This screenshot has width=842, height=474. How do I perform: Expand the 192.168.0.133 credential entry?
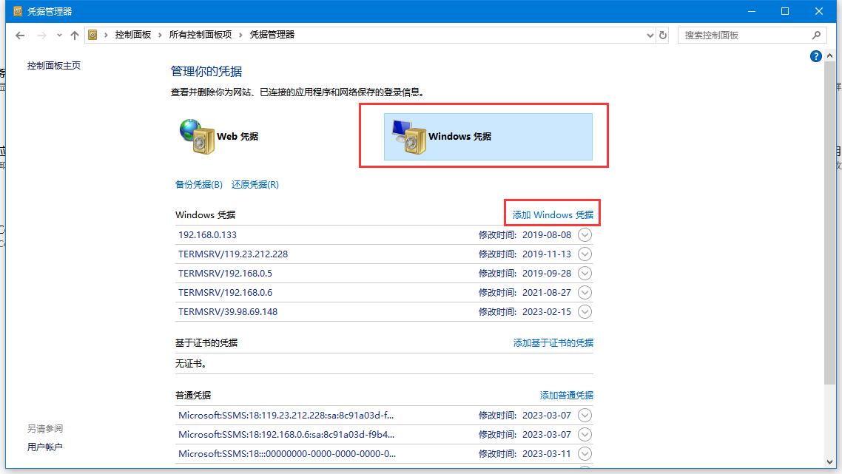click(585, 234)
